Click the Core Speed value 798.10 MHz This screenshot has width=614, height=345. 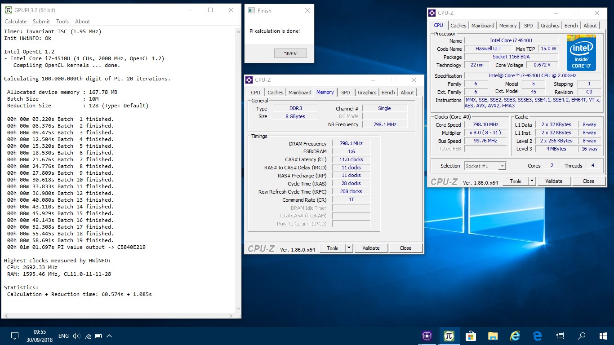(485, 125)
